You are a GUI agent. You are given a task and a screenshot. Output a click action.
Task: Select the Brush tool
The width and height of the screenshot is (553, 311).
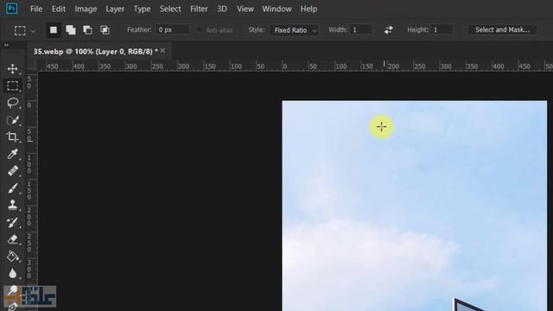[13, 188]
